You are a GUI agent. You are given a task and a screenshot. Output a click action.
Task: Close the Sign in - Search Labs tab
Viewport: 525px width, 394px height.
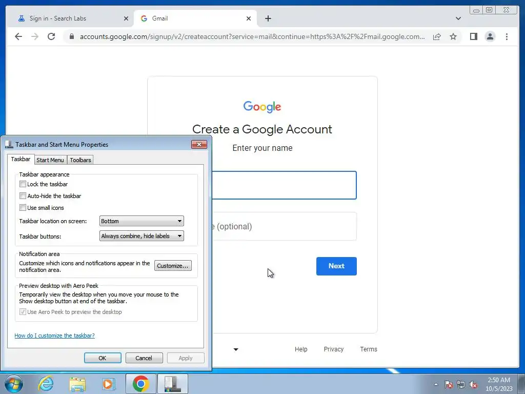(126, 18)
